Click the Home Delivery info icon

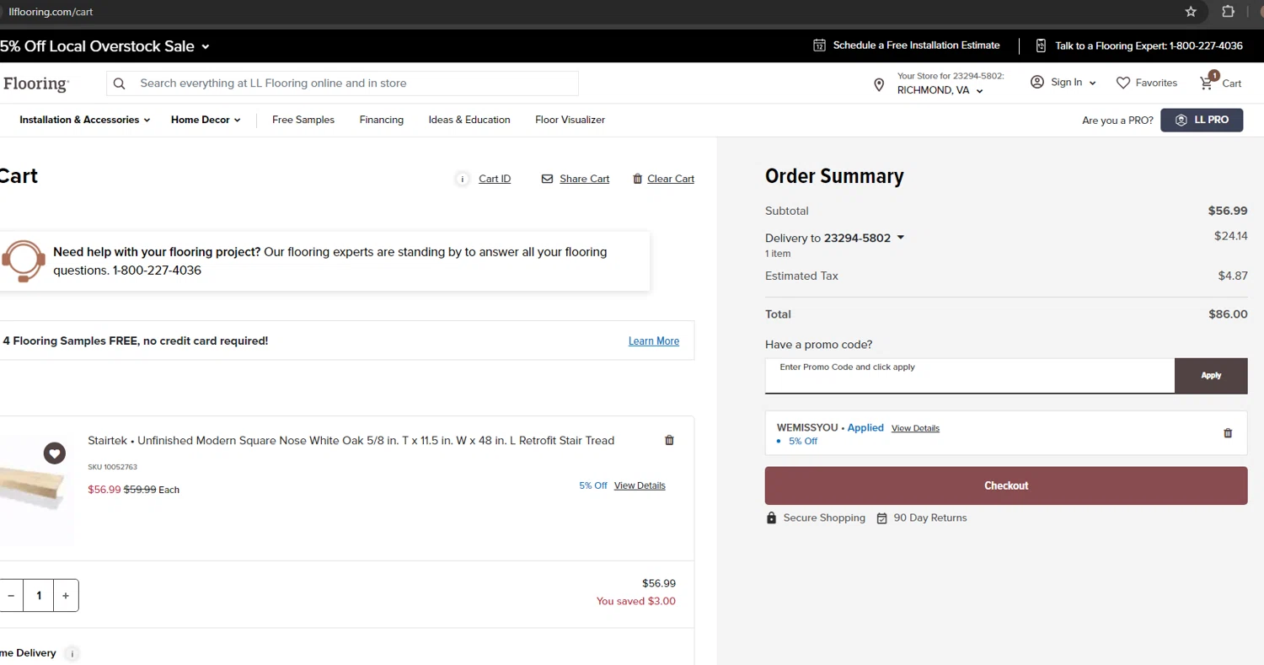[72, 653]
